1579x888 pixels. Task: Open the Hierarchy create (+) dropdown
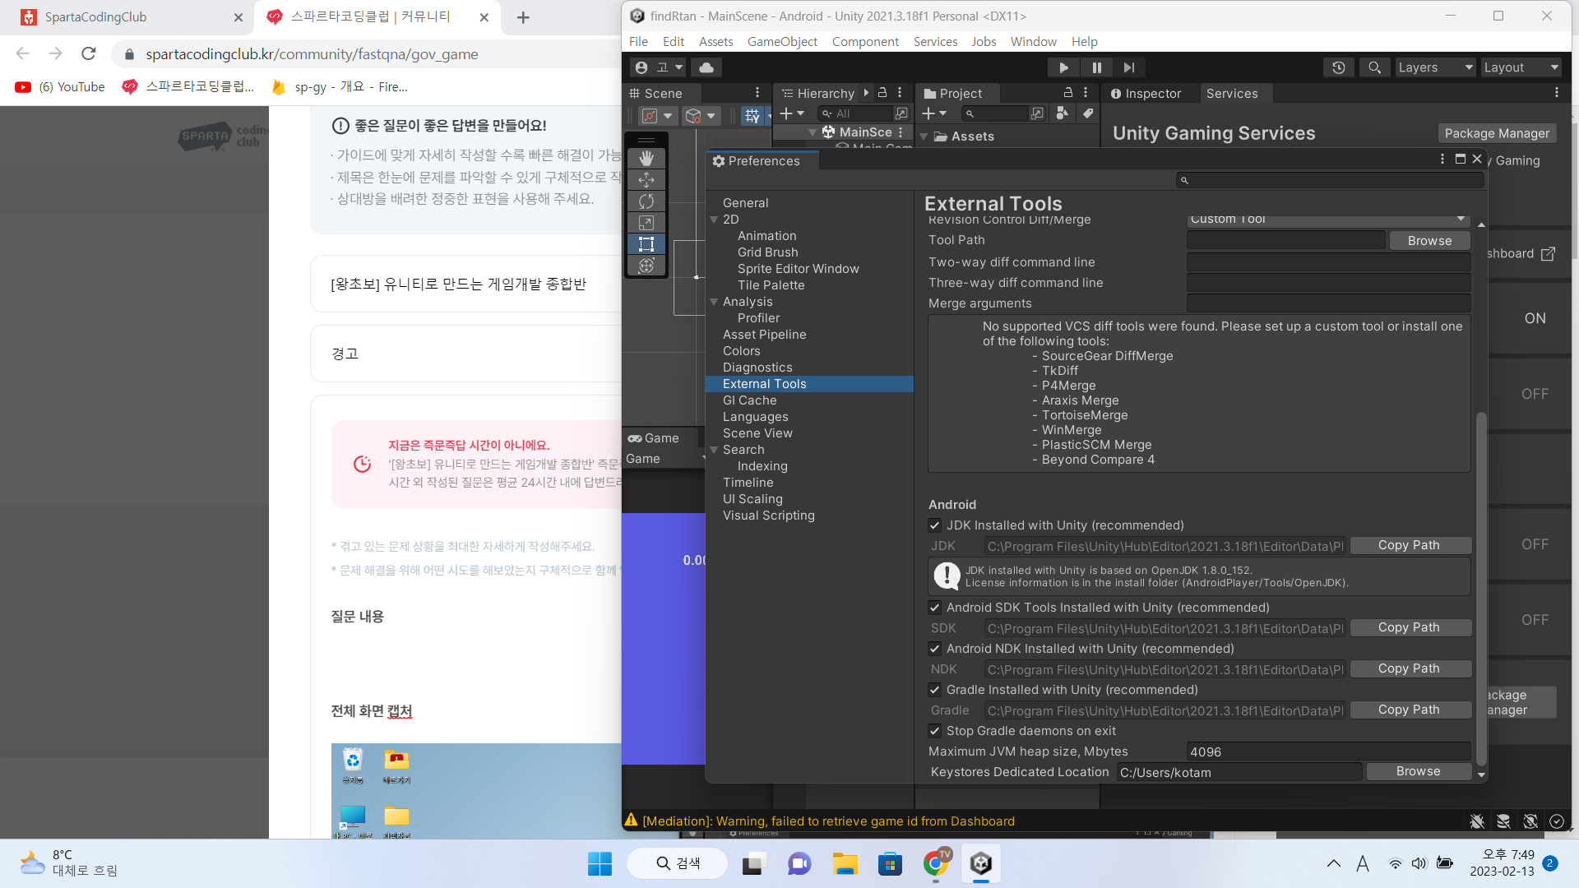coord(792,113)
